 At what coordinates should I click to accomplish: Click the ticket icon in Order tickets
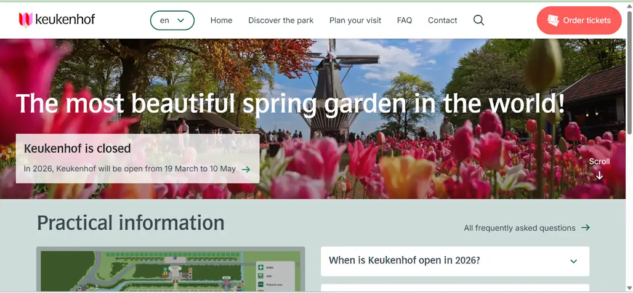553,20
